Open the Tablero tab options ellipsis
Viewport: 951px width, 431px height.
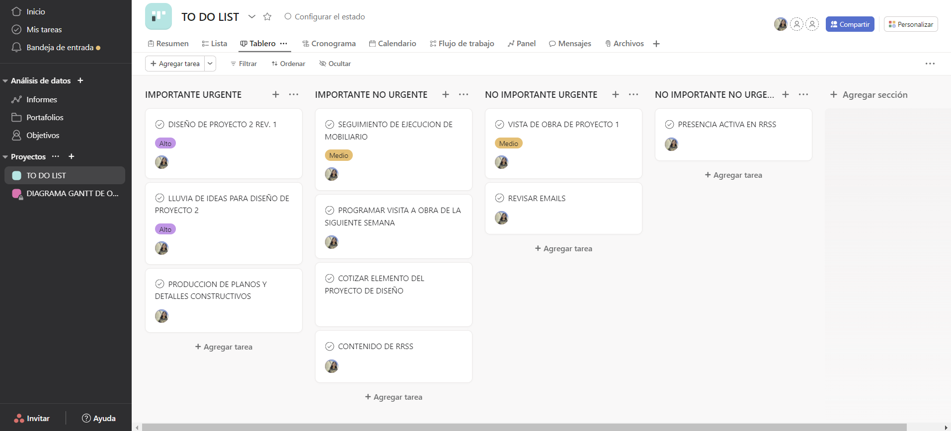tap(284, 44)
